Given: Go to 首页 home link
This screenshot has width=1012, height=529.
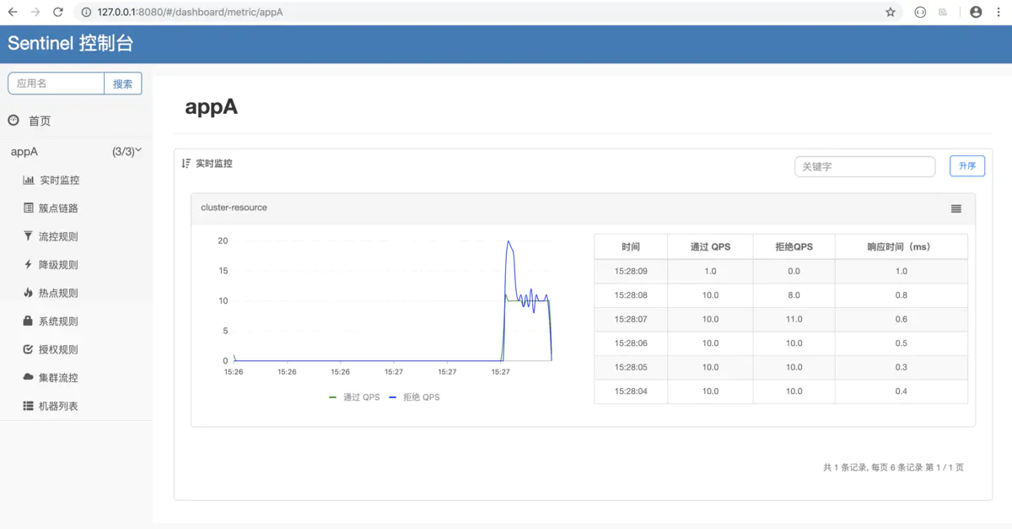Looking at the screenshot, I should (40, 121).
